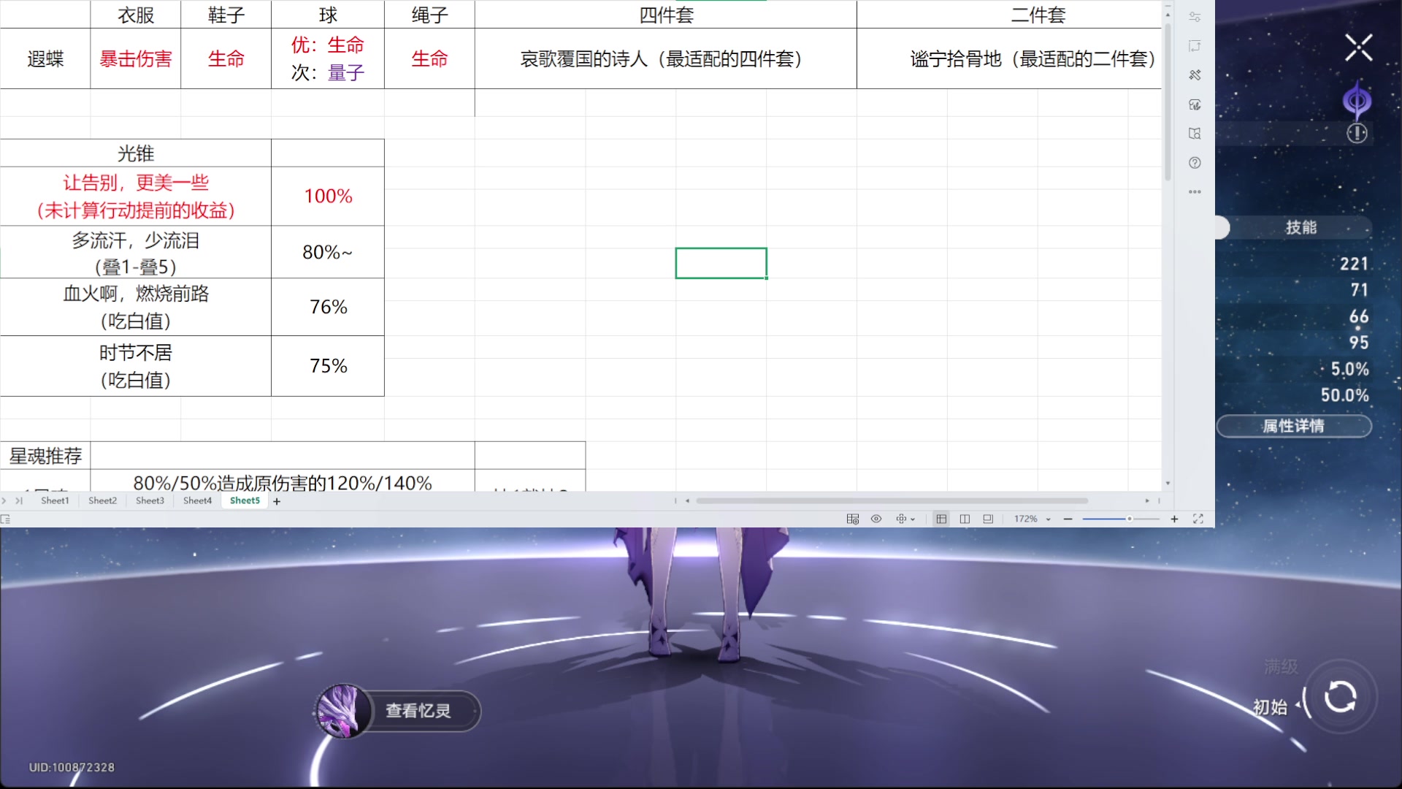1402x789 pixels.
Task: Select cell containing 暴击伤害
Action: 136,58
